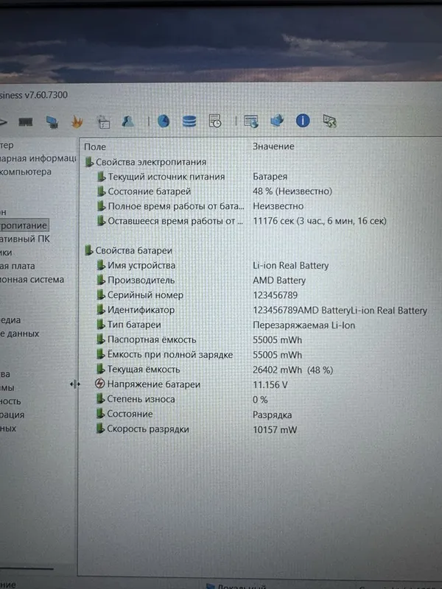
Task: Click the user silhouette toolbar icon
Action: point(127,121)
